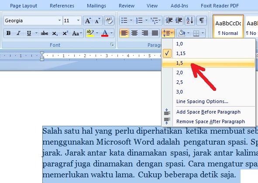Screen dimensions: 258x183
Task: Open the Add-Ins tab
Action: coord(179,6)
